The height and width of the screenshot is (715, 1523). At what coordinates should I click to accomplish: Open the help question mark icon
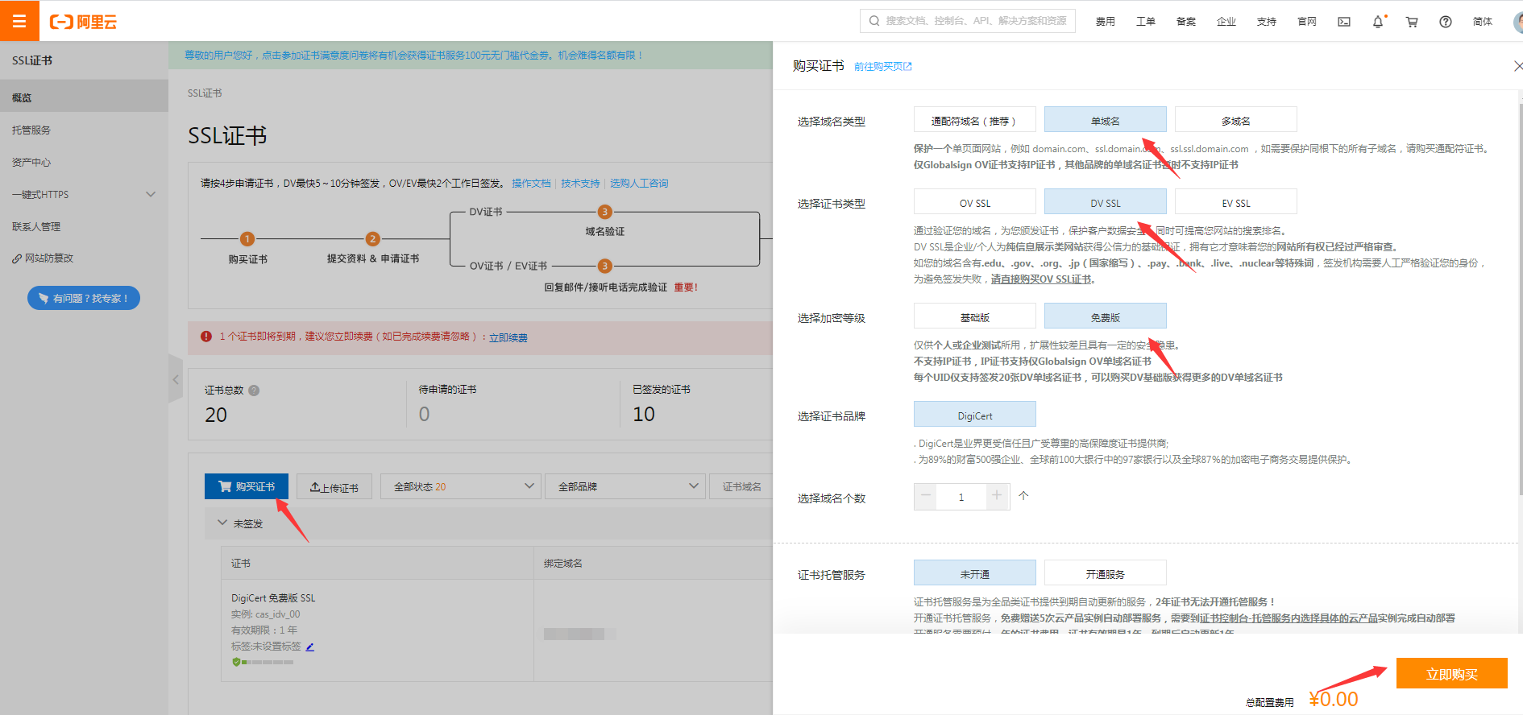(x=1446, y=22)
